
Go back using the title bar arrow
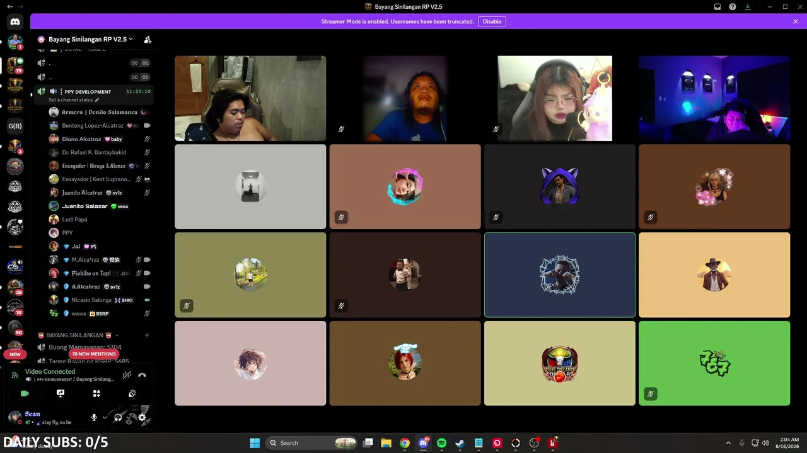(x=9, y=7)
